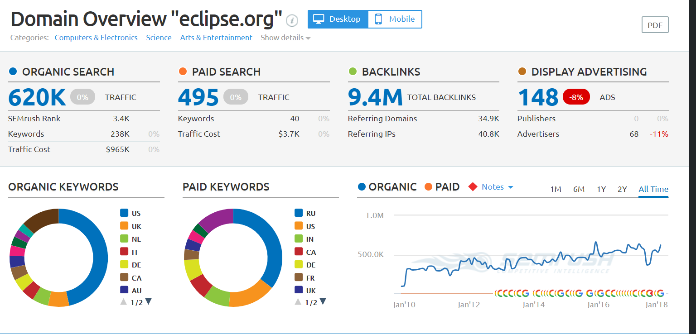696x334 pixels.
Task: Click Referring IPs value 40.8K
Action: click(x=489, y=134)
